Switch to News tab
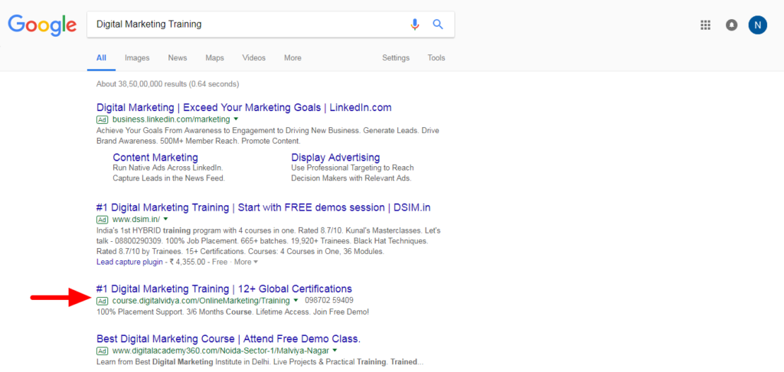784x372 pixels. tap(178, 58)
